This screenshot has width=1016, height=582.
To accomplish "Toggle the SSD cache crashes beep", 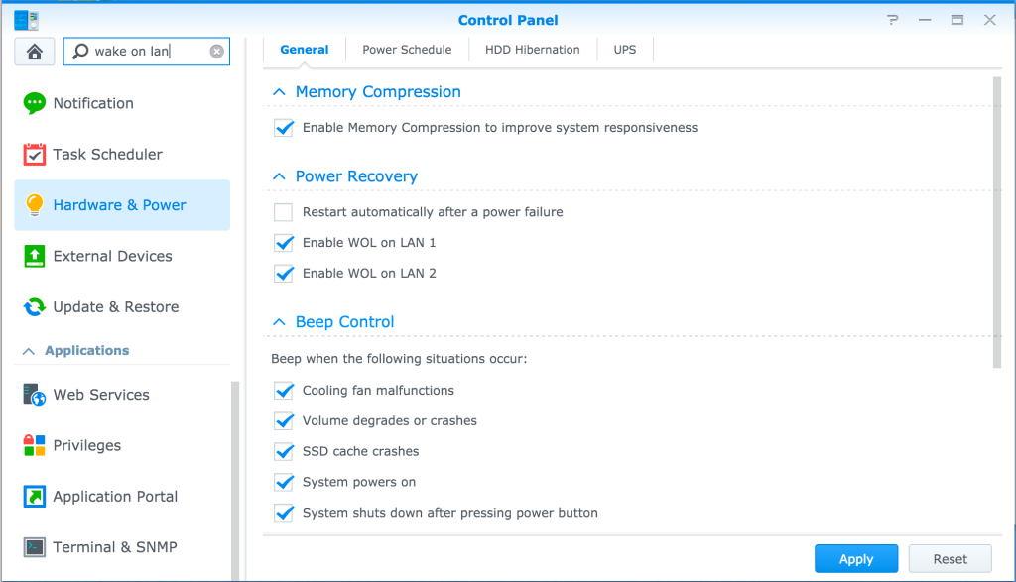I will [x=283, y=451].
